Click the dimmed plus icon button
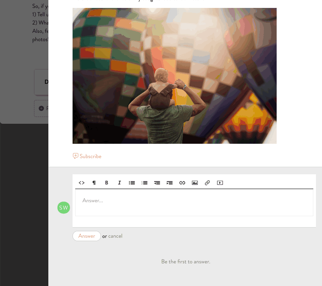 pyautogui.click(x=41, y=109)
